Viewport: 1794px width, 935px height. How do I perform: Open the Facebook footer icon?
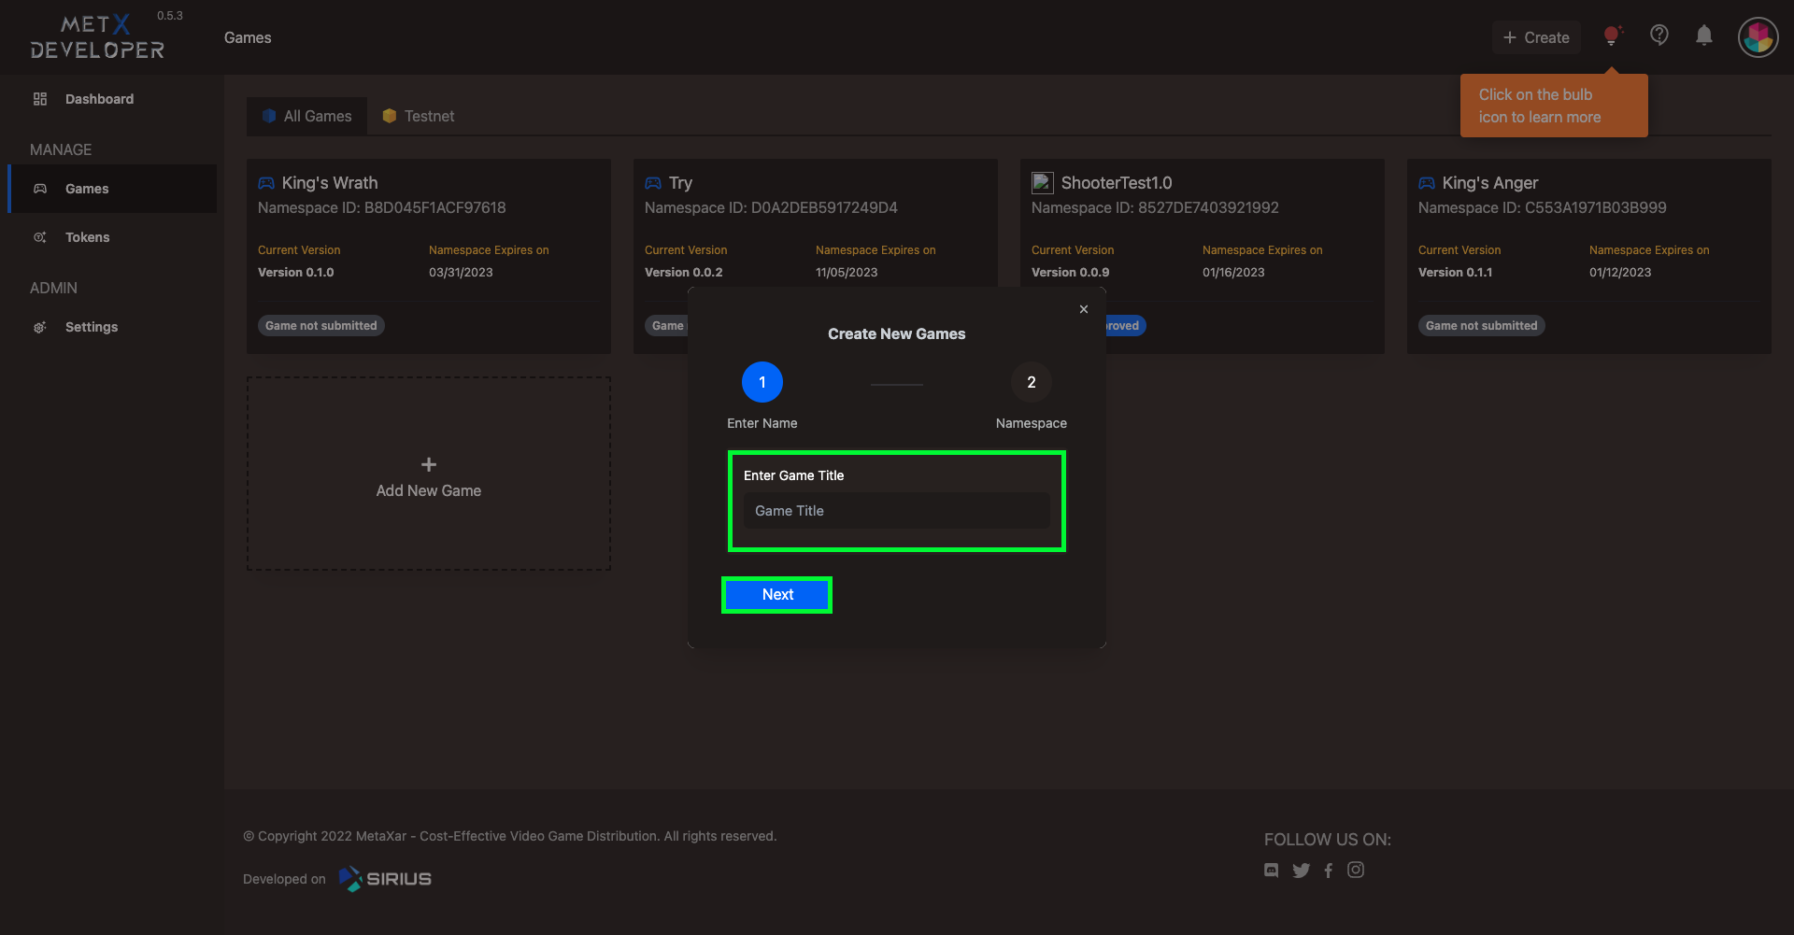[1329, 870]
